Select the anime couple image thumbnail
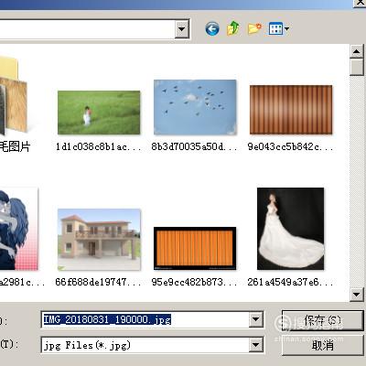366x366 pixels. pos(19,229)
